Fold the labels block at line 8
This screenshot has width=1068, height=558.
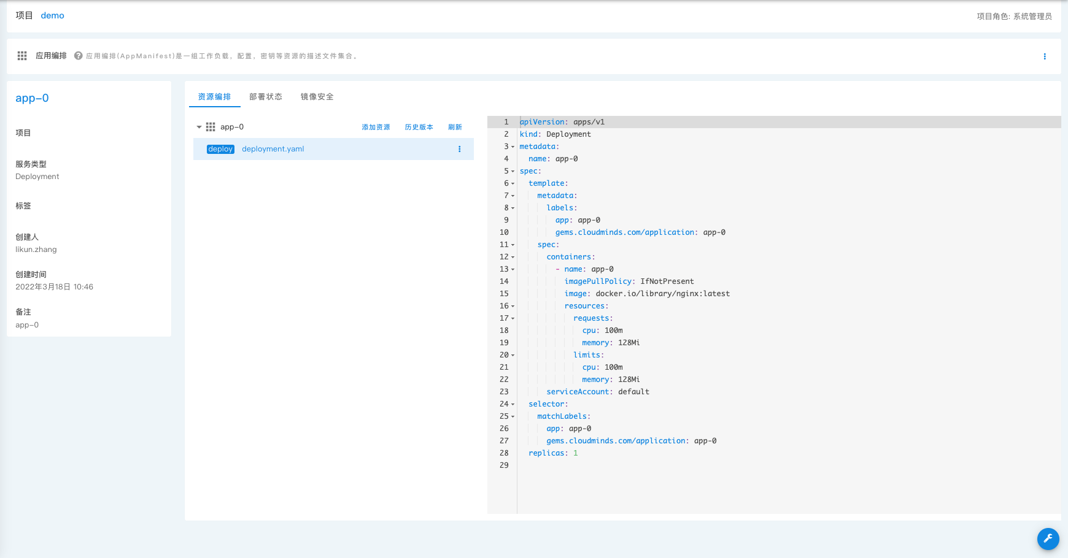pos(513,208)
